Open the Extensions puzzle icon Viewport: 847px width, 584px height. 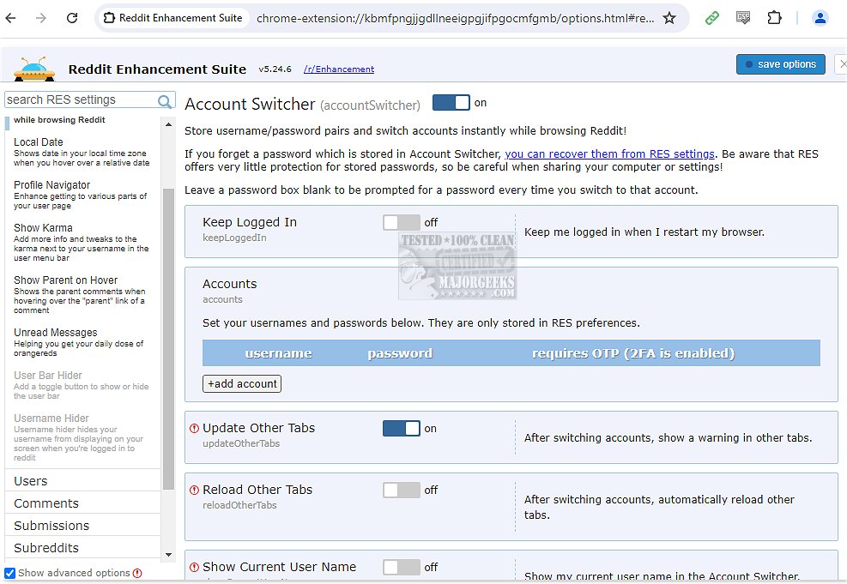coord(774,17)
